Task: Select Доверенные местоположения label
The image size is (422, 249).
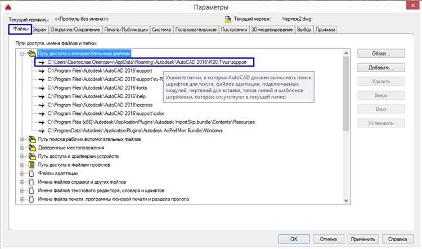Action: click(x=71, y=148)
